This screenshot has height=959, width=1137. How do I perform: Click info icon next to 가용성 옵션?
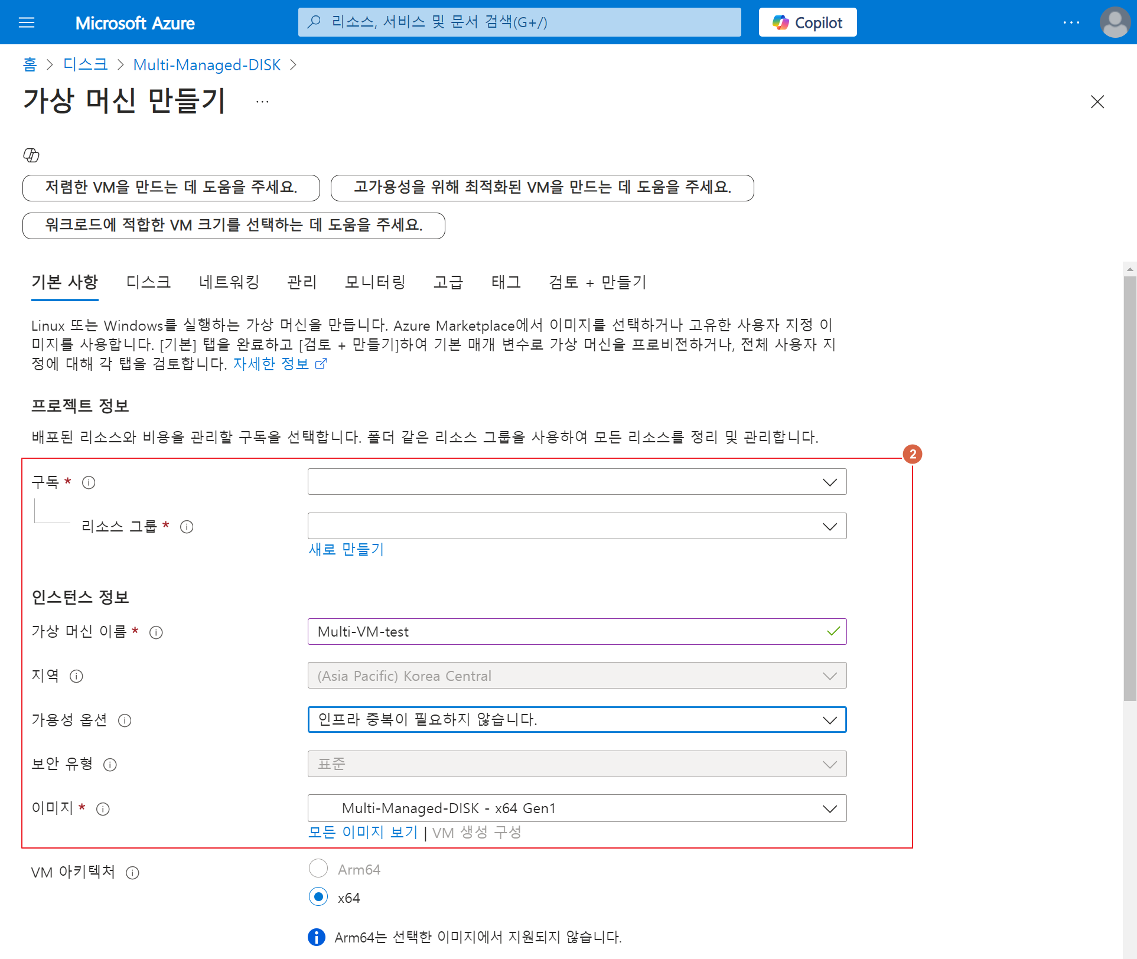point(125,720)
